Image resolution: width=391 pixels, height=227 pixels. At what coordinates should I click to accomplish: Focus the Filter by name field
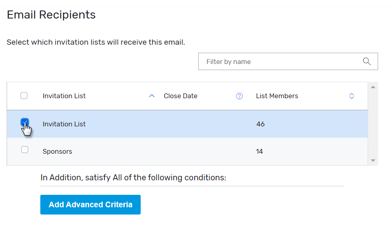(x=282, y=62)
